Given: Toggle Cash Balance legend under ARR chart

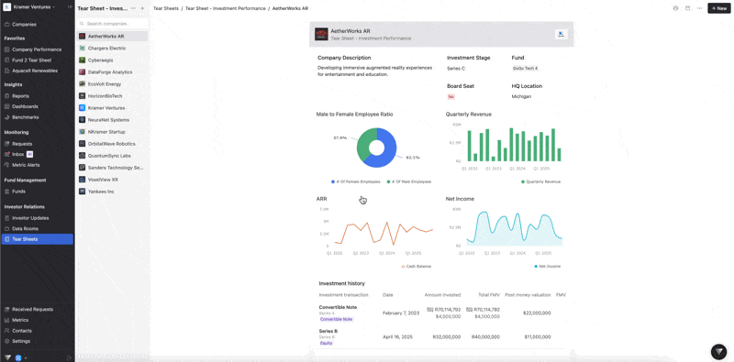Looking at the screenshot, I should click(x=417, y=266).
